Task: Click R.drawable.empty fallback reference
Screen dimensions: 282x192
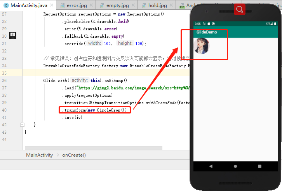Action: coord(104,36)
